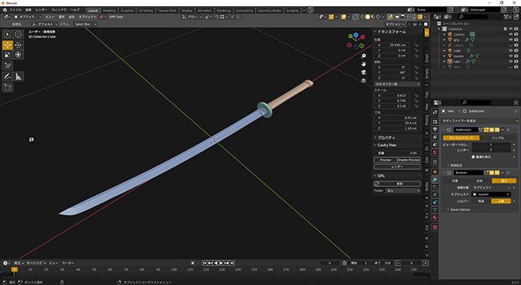Image resolution: width=521 pixels, height=285 pixels.
Task: Open the レンダー menu
Action: click(41, 10)
